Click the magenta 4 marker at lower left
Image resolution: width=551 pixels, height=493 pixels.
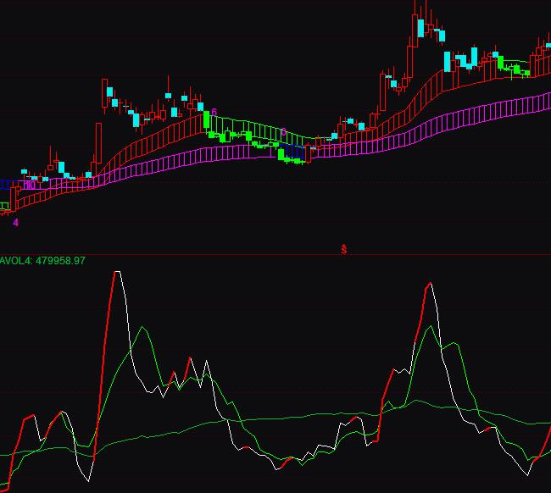(15, 223)
